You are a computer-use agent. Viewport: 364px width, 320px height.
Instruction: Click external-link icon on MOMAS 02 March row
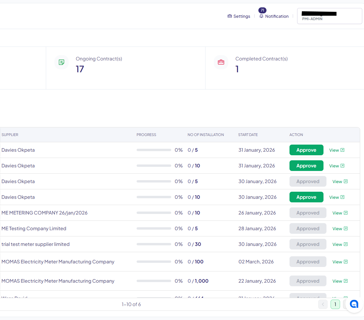346,262
